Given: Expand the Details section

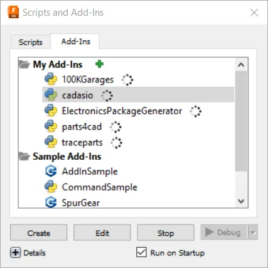Looking at the screenshot, I should pyautogui.click(x=16, y=252).
